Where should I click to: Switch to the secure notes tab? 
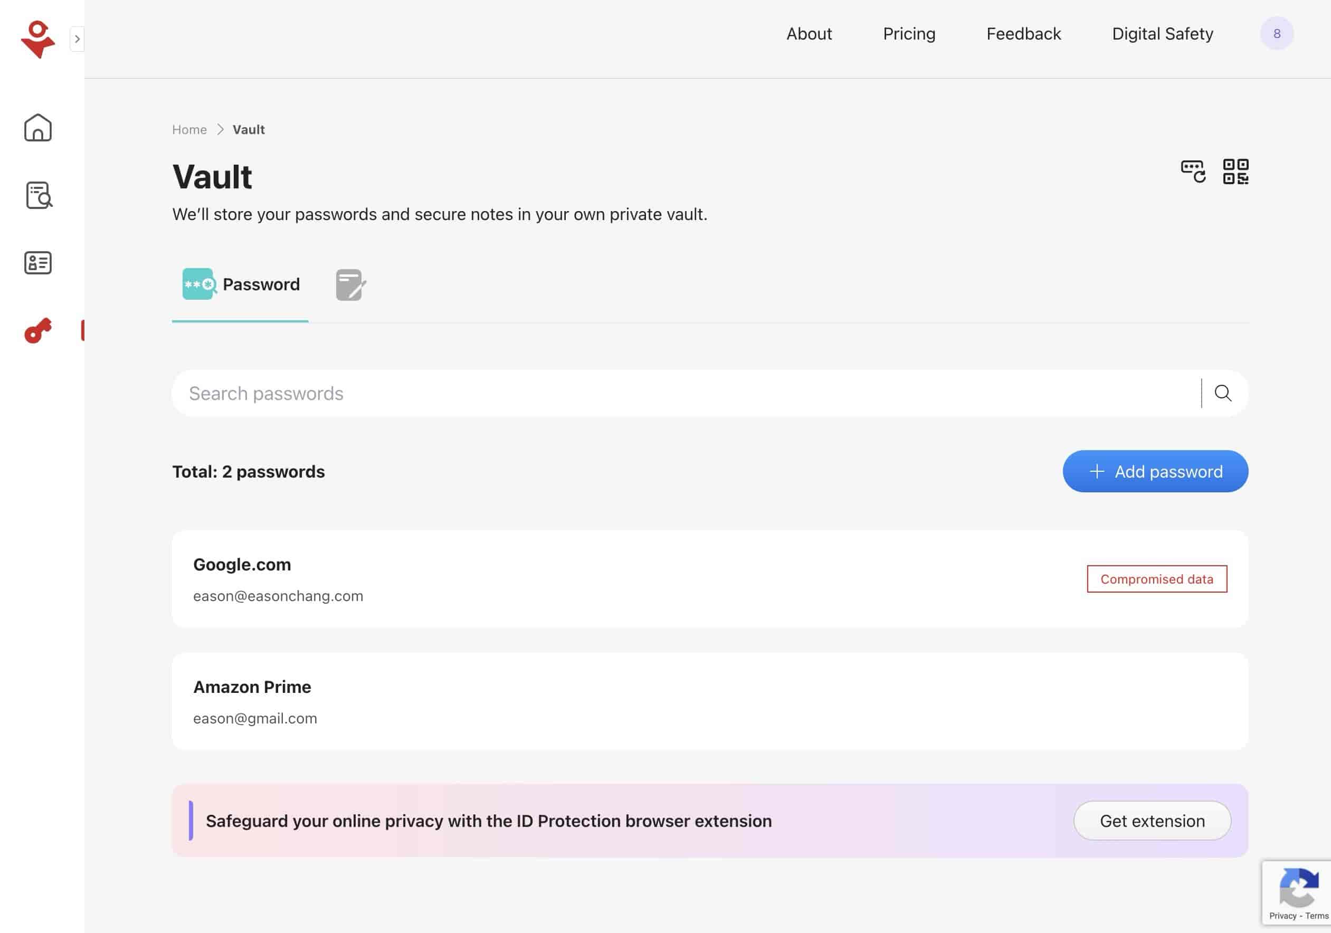(x=350, y=284)
